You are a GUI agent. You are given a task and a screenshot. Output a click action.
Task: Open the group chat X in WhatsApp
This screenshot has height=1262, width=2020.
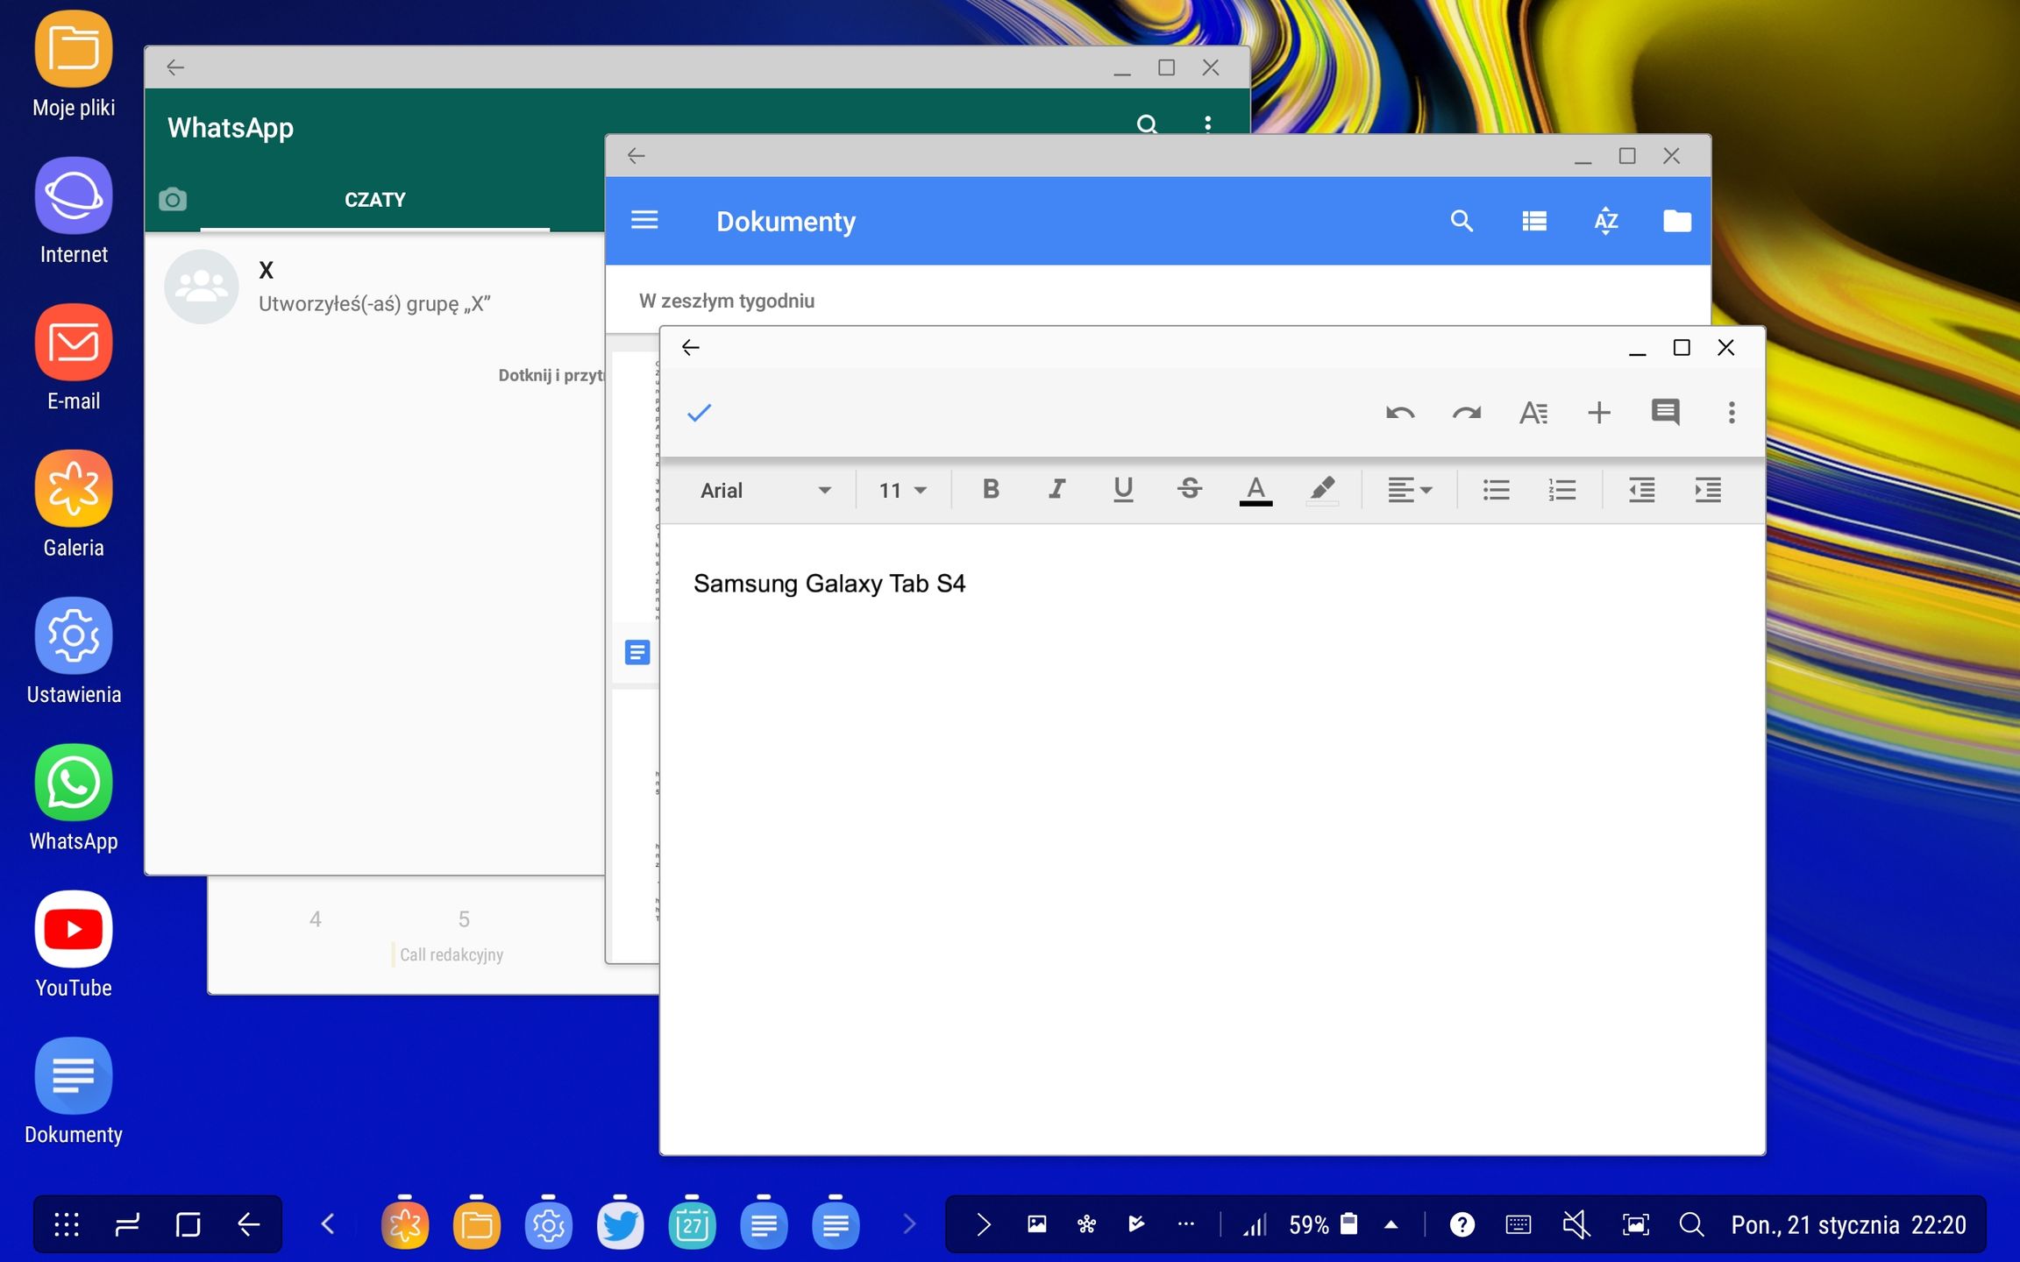[x=377, y=287]
